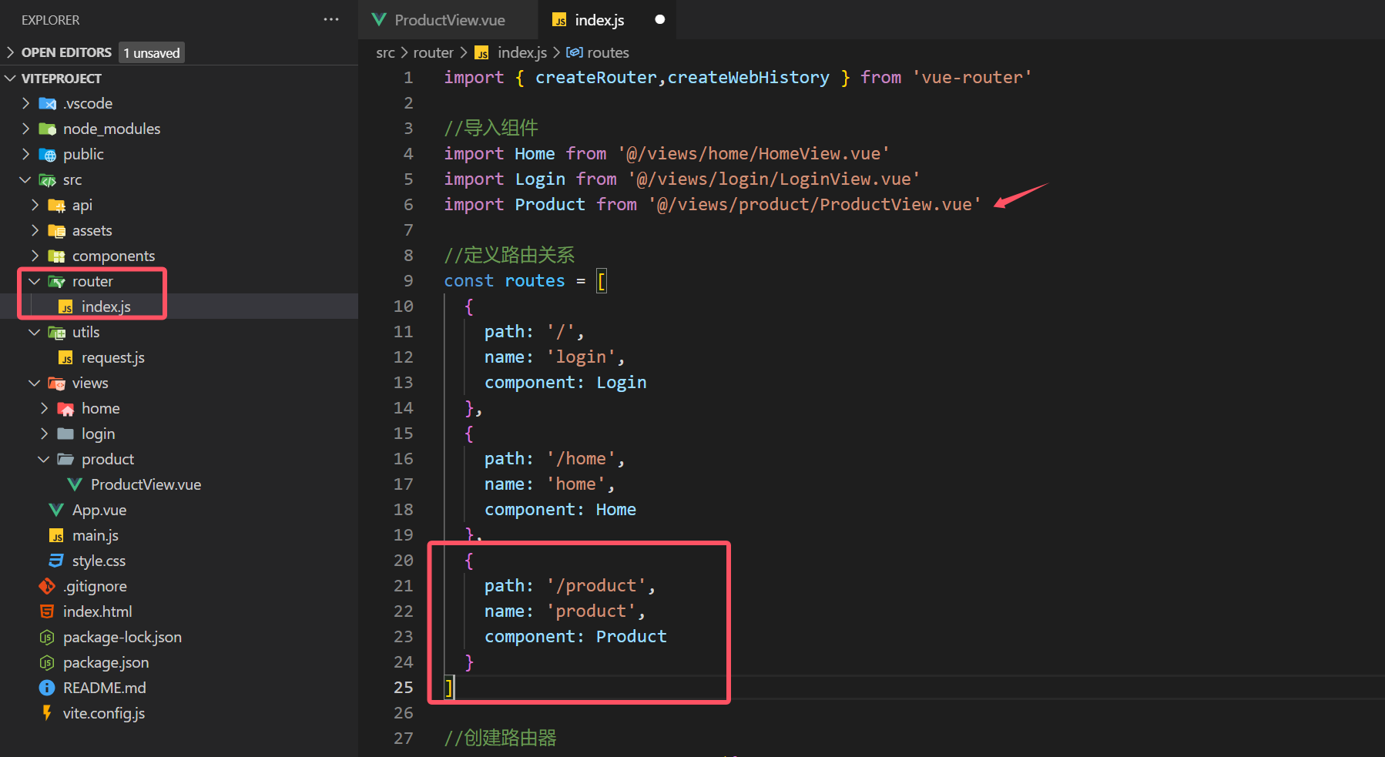Screen dimensions: 1385x757
Task: Click the info icon beside README.md
Action: coord(47,688)
